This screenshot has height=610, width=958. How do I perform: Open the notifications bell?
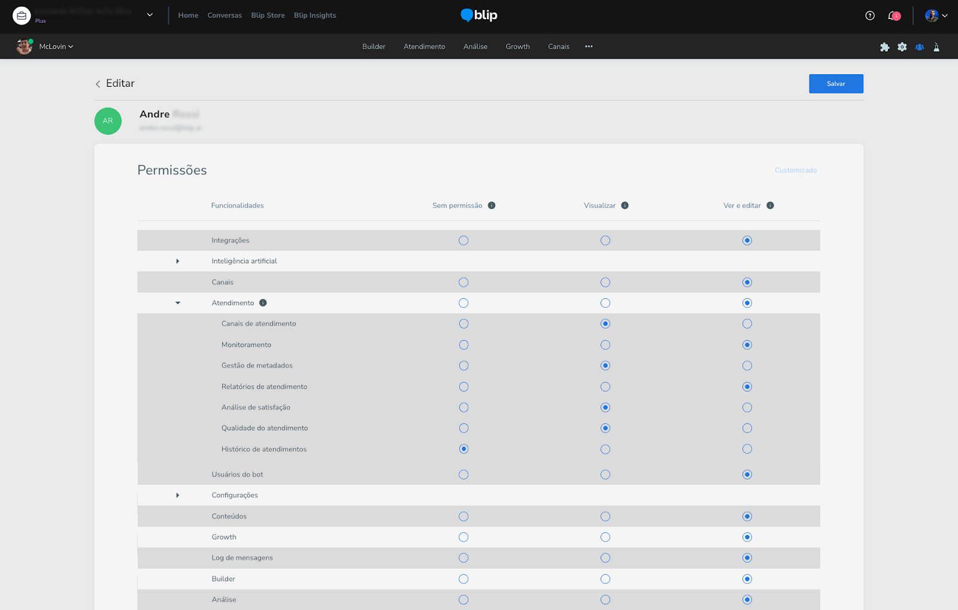[x=893, y=16]
